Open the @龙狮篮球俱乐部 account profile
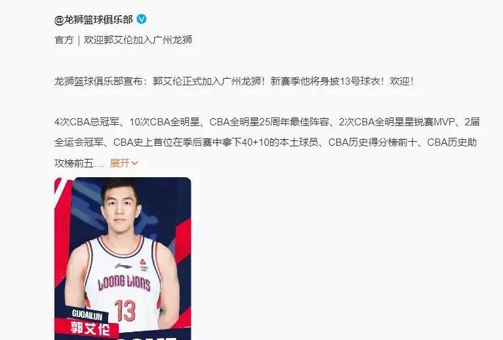The image size is (503, 340). pyautogui.click(x=93, y=20)
